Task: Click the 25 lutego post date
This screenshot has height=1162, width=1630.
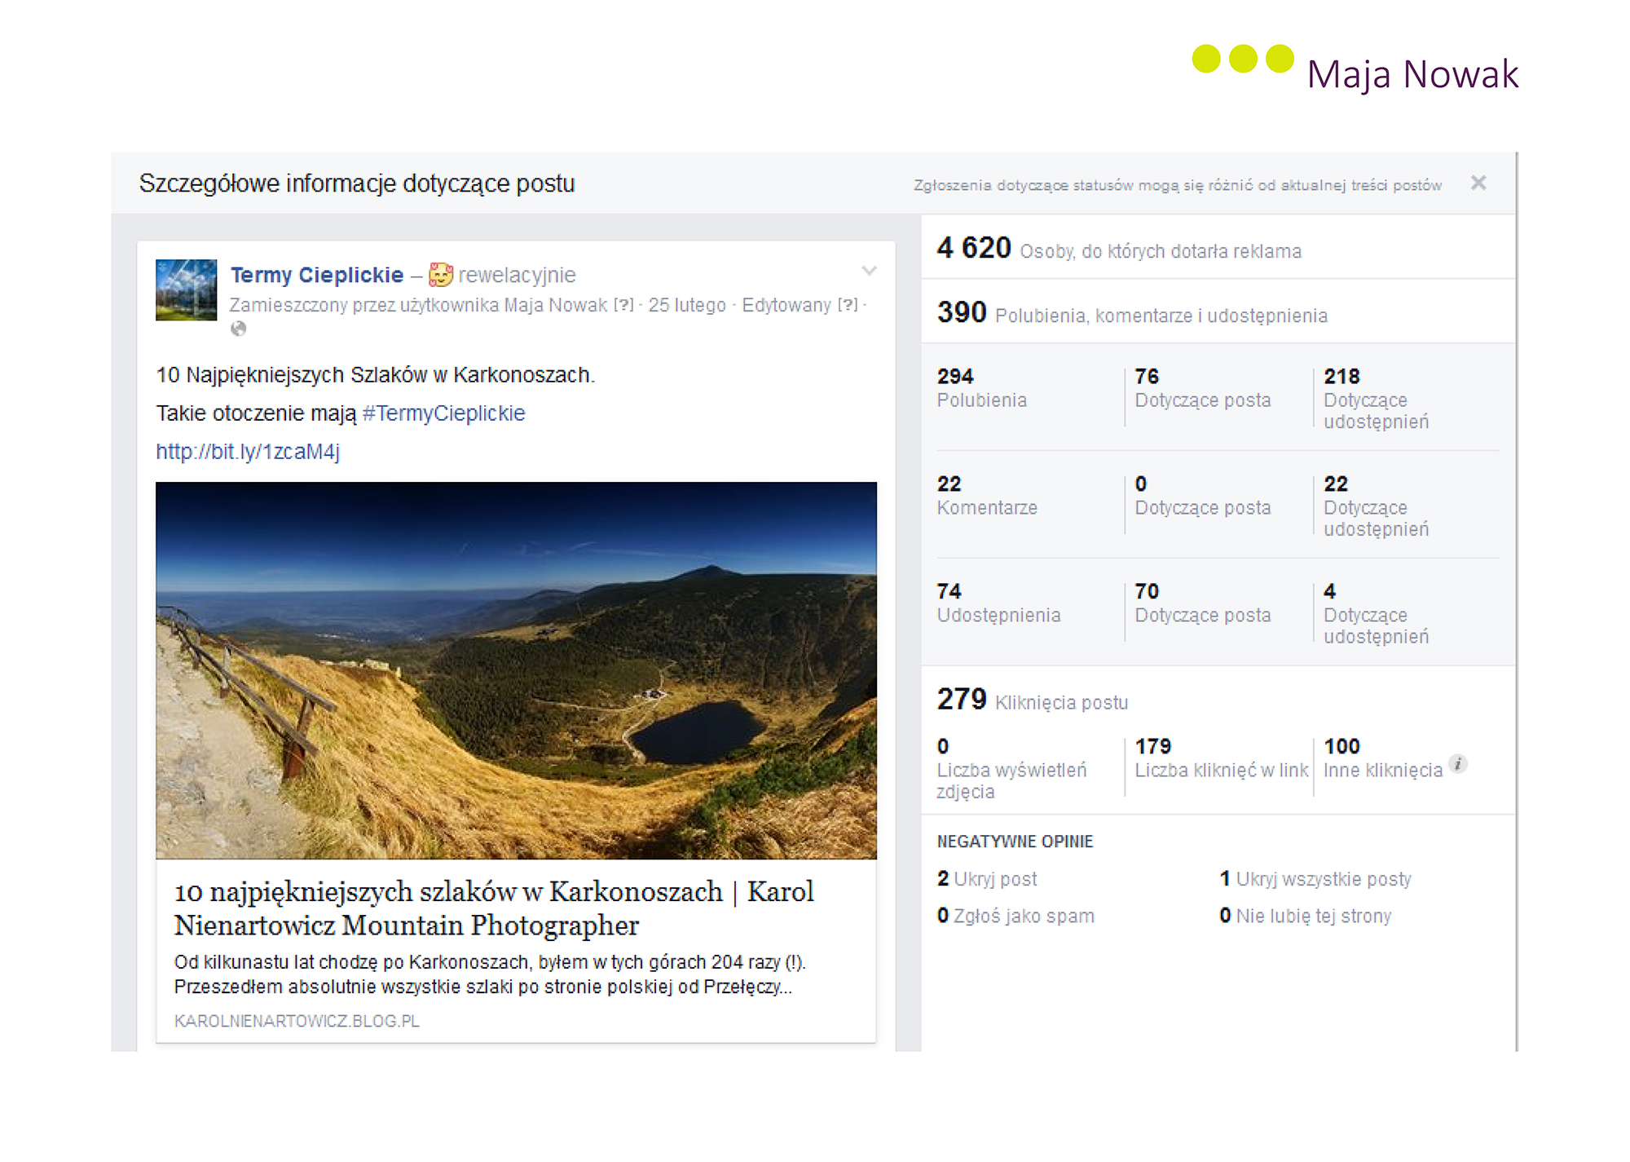Action: click(x=686, y=305)
